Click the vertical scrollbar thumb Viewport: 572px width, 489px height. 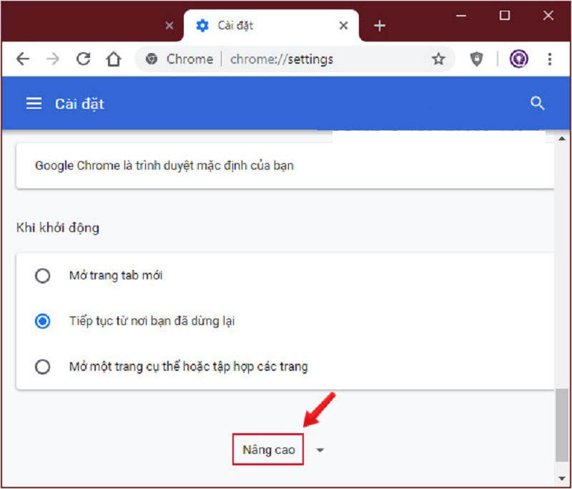click(x=562, y=425)
